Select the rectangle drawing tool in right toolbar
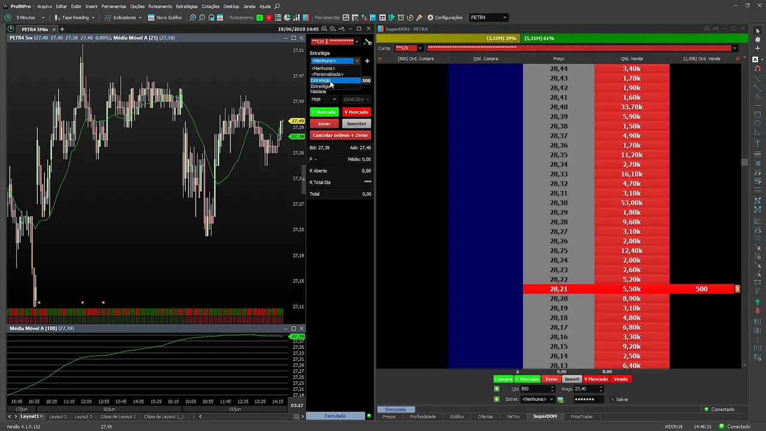Viewport: 766px width, 431px height. 758,114
